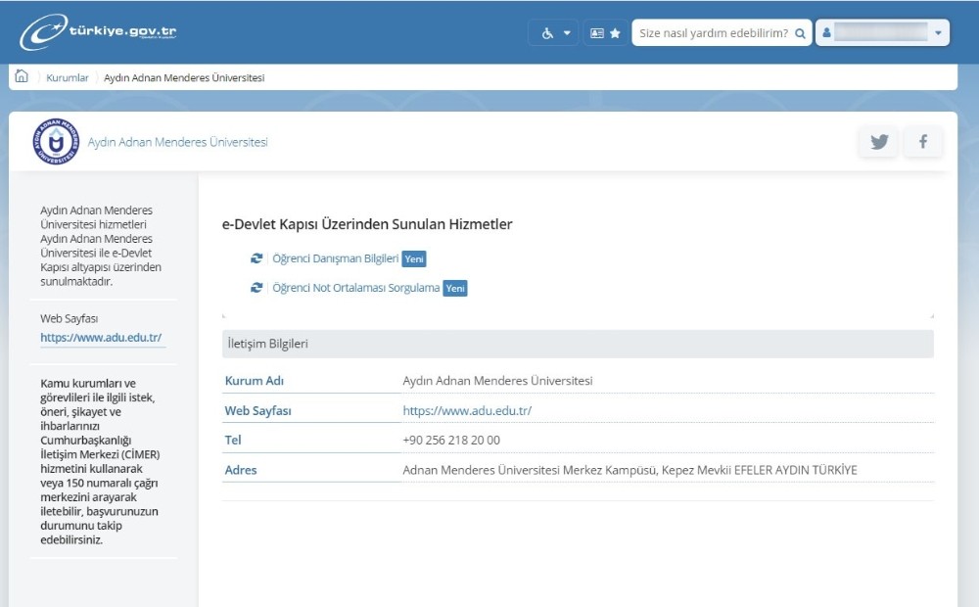Share the page on Facebook
The width and height of the screenshot is (979, 607).
[x=922, y=141]
